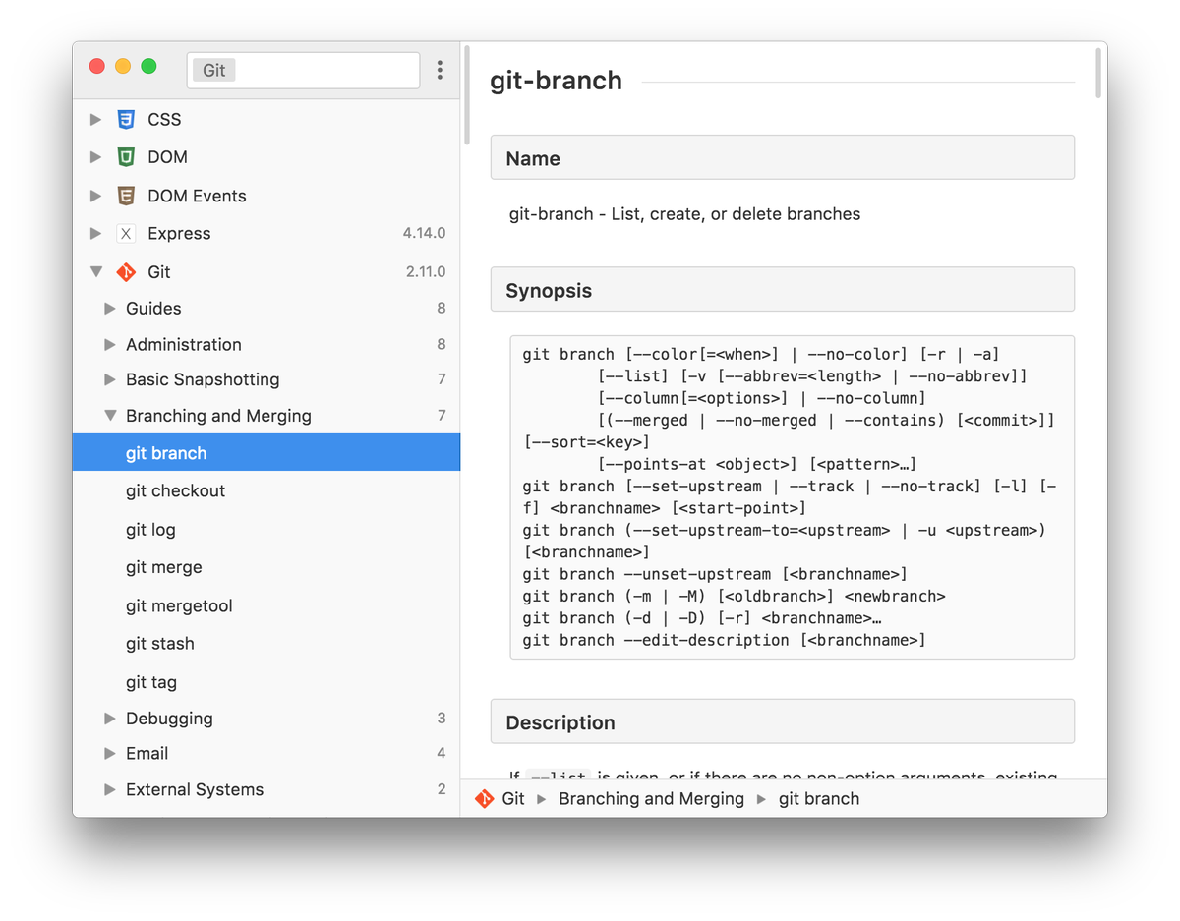This screenshot has height=921, width=1180.
Task: Expand the Guides section under Git
Action: [110, 309]
